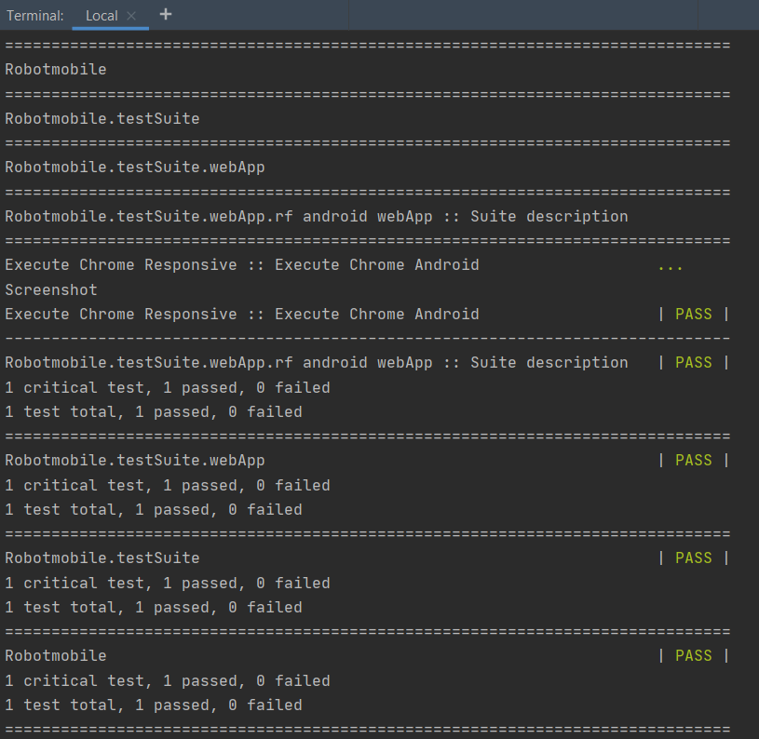
Task: Open a new terminal session with plus icon
Action: 166,15
